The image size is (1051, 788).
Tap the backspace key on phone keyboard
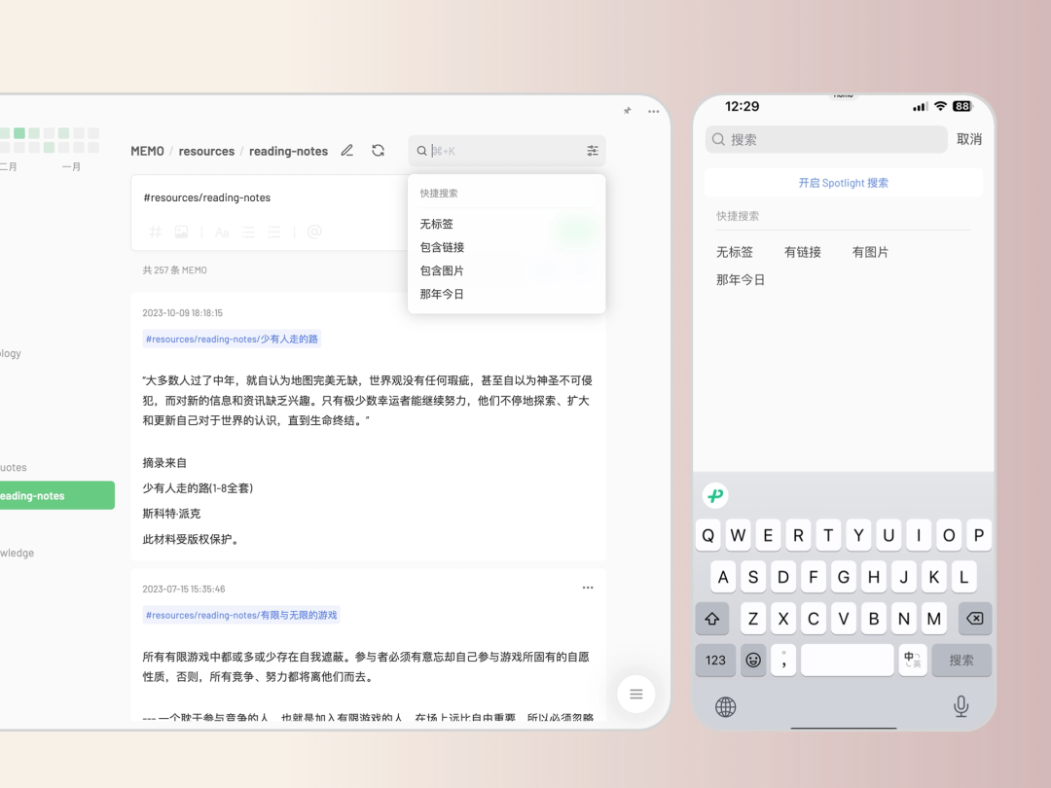coord(974,619)
